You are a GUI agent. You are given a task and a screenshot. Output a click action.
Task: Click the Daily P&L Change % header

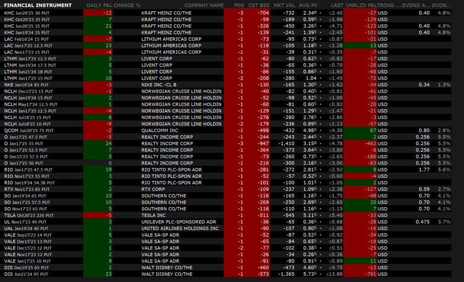click(x=114, y=5)
